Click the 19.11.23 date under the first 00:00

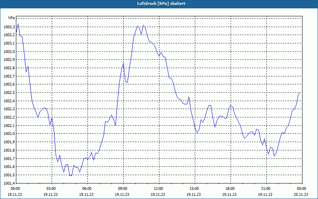pyautogui.click(x=15, y=194)
